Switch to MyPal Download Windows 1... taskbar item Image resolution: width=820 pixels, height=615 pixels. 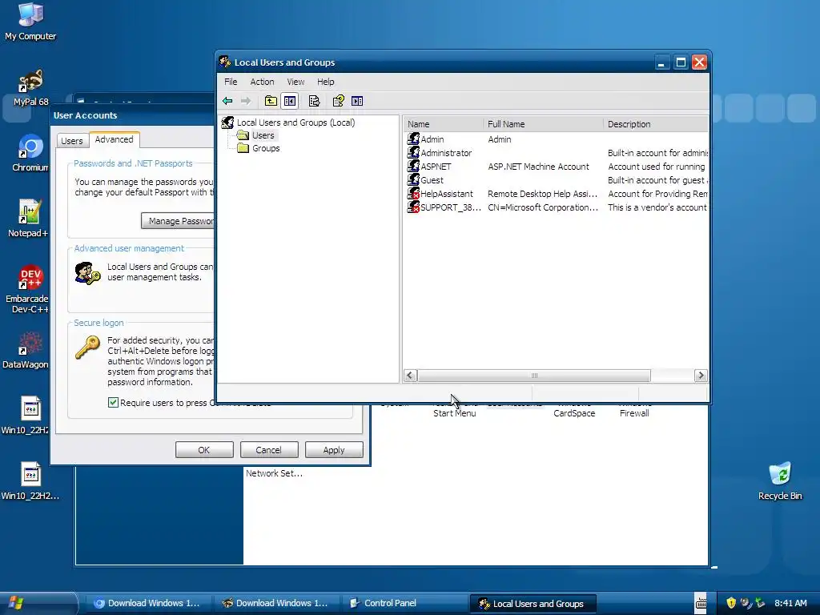click(x=276, y=603)
